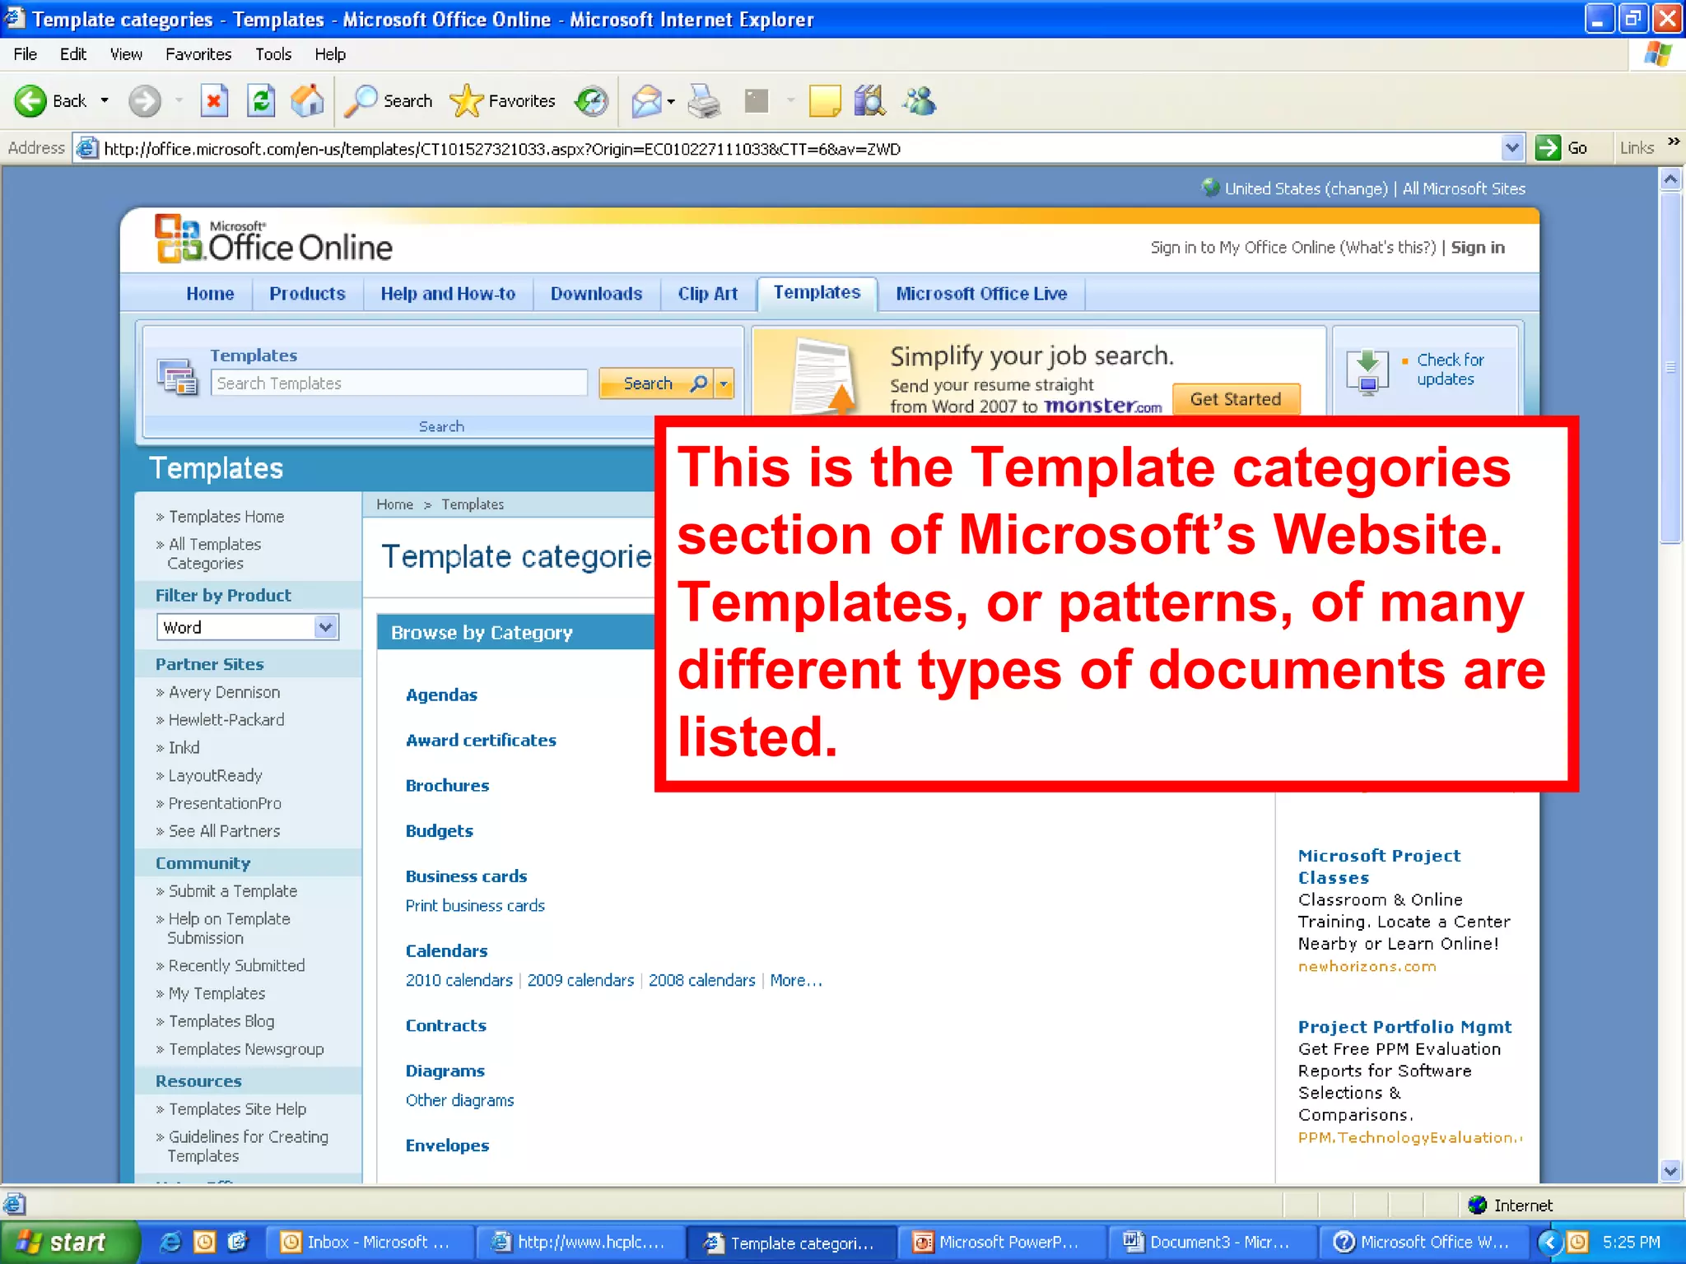Switch to the Help and How-to tab
Screen dimensions: 1686x1264
click(448, 294)
